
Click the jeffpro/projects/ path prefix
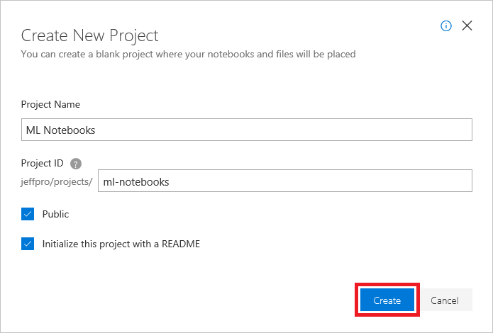[x=57, y=181]
